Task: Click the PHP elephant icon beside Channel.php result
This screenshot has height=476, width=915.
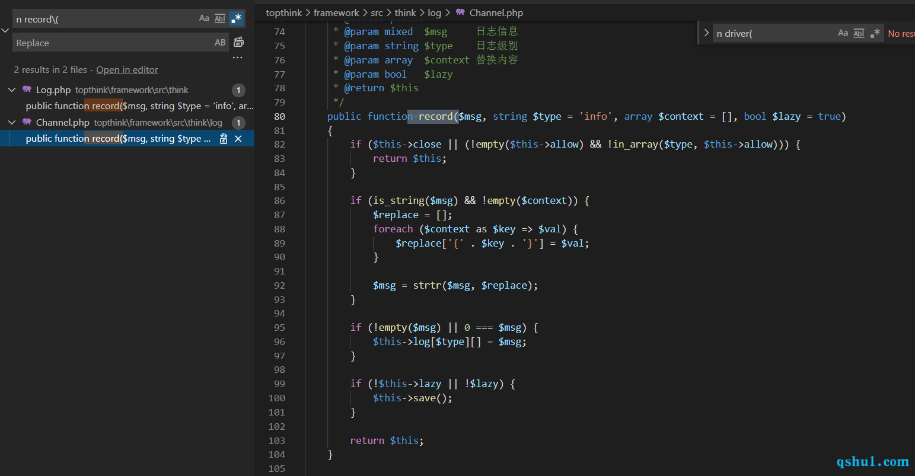Action: click(27, 122)
